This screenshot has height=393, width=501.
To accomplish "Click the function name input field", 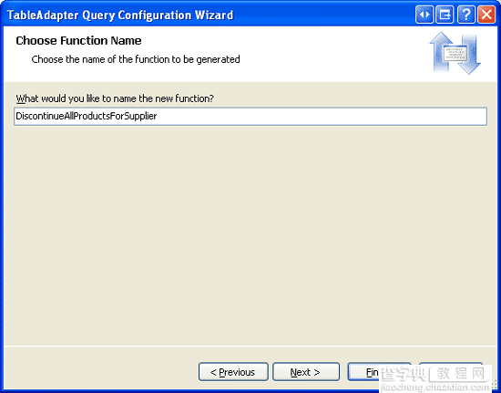I will 250,116.
